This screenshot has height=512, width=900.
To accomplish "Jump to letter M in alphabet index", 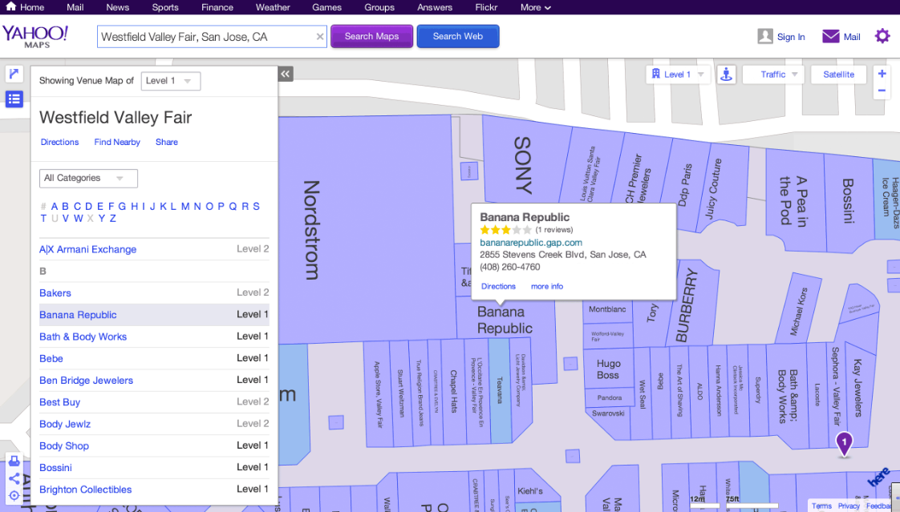I will (x=185, y=207).
